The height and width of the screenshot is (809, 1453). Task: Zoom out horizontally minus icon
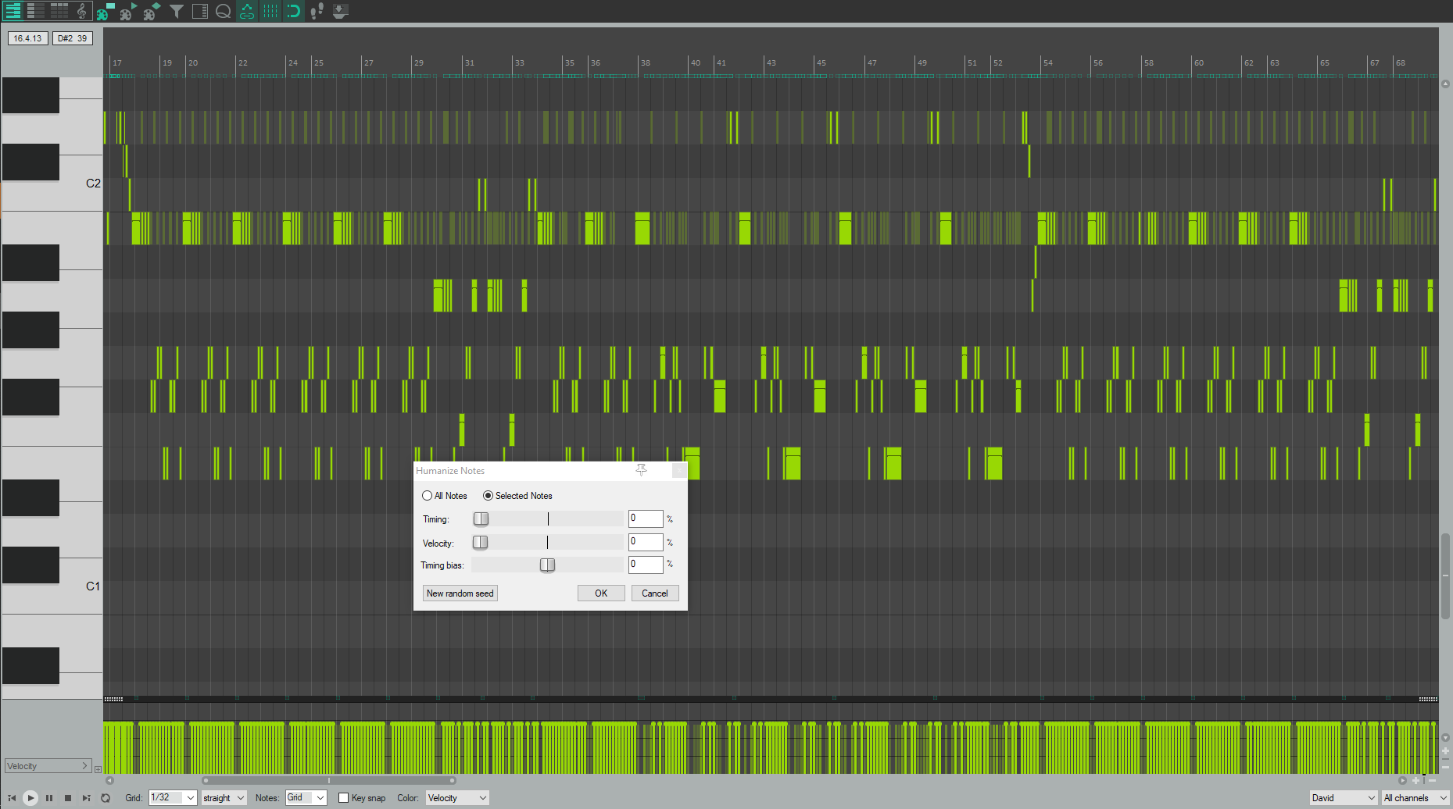1433,780
